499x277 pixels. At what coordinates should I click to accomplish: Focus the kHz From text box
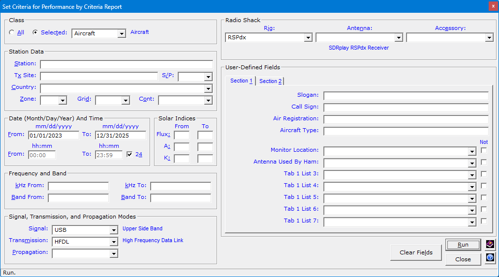click(78, 186)
